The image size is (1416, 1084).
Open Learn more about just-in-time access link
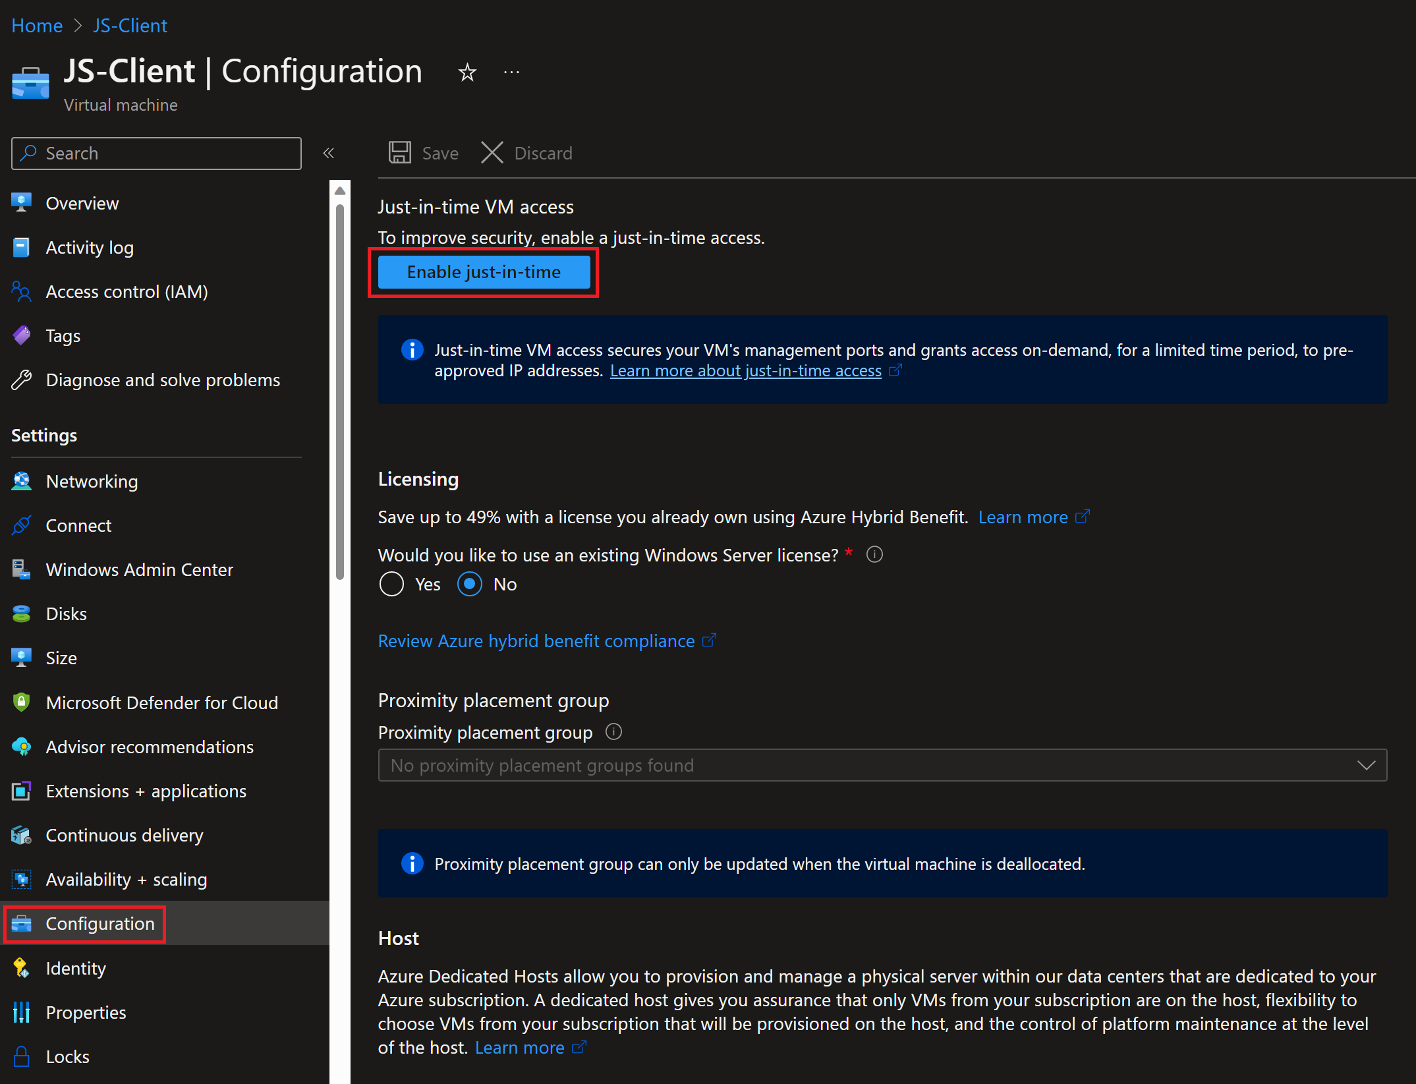746,371
